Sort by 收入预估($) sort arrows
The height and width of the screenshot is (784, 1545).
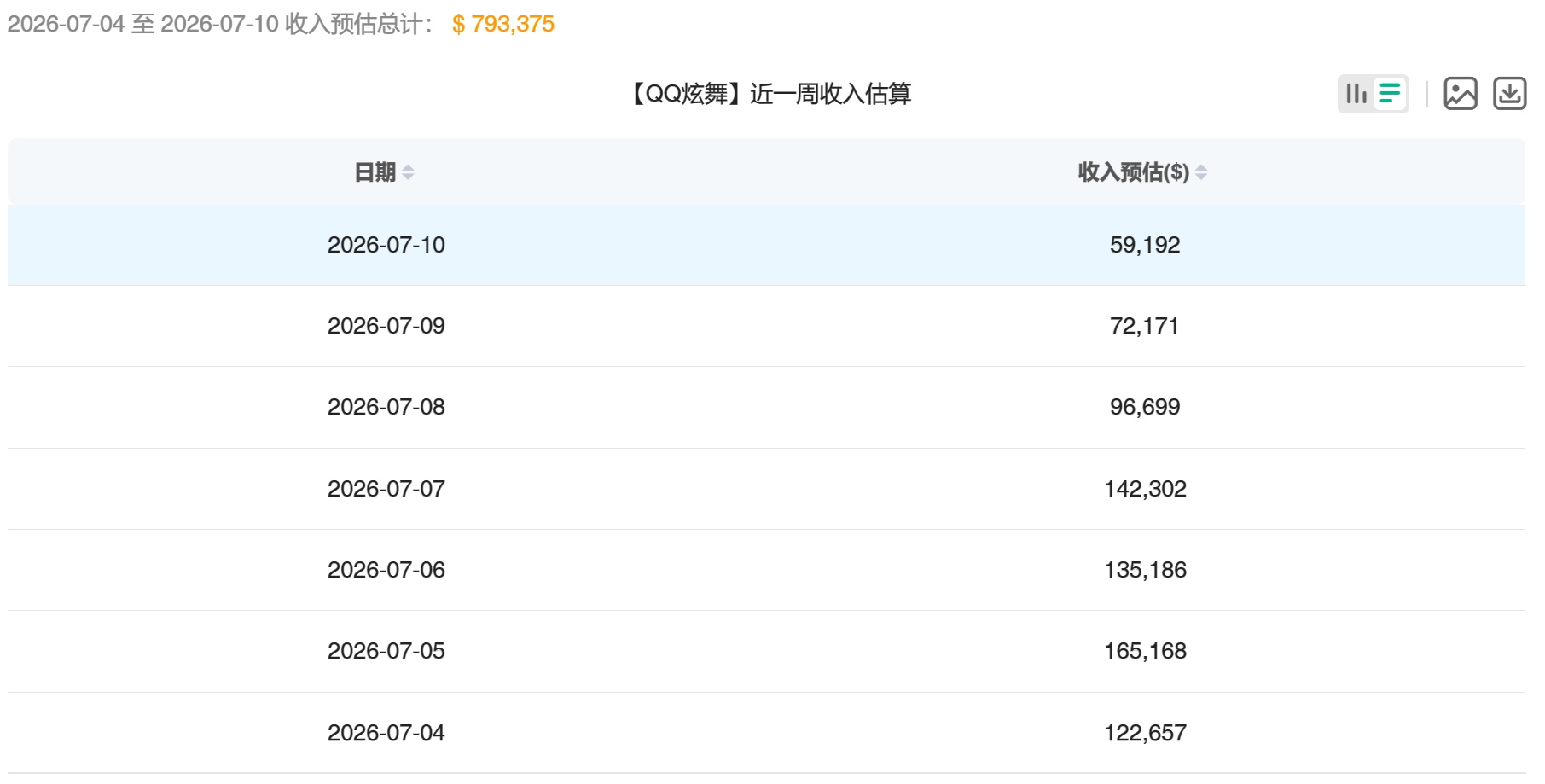[1200, 172]
